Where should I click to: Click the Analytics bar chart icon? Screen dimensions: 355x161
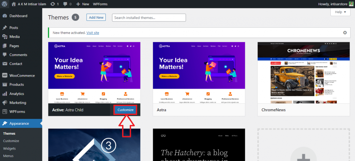5,94
